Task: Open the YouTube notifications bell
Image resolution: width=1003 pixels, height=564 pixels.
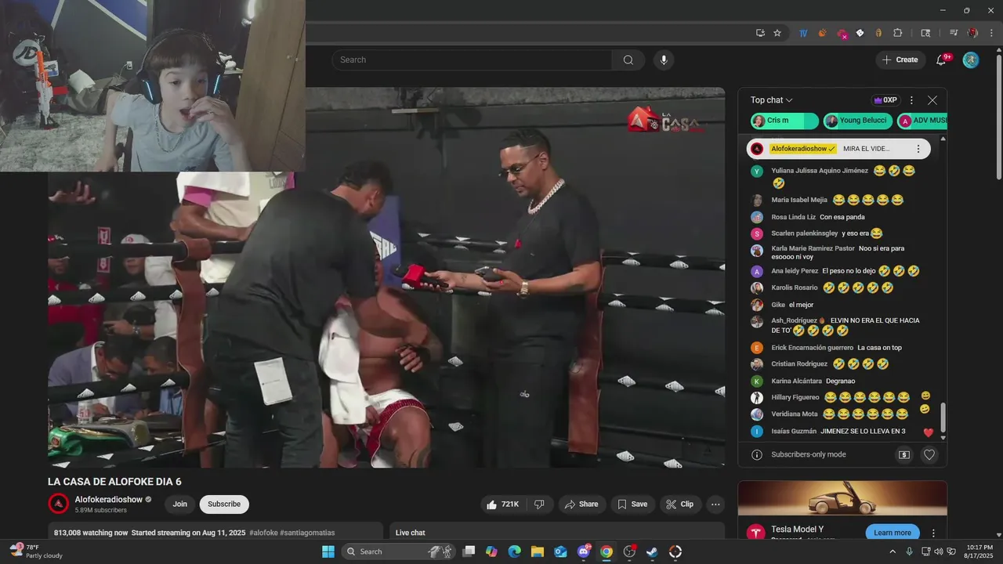Action: (x=943, y=60)
